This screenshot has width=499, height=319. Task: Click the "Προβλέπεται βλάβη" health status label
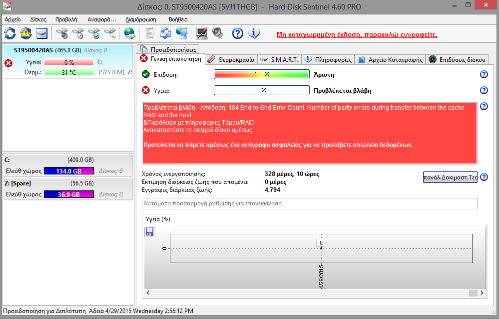pyautogui.click(x=343, y=90)
